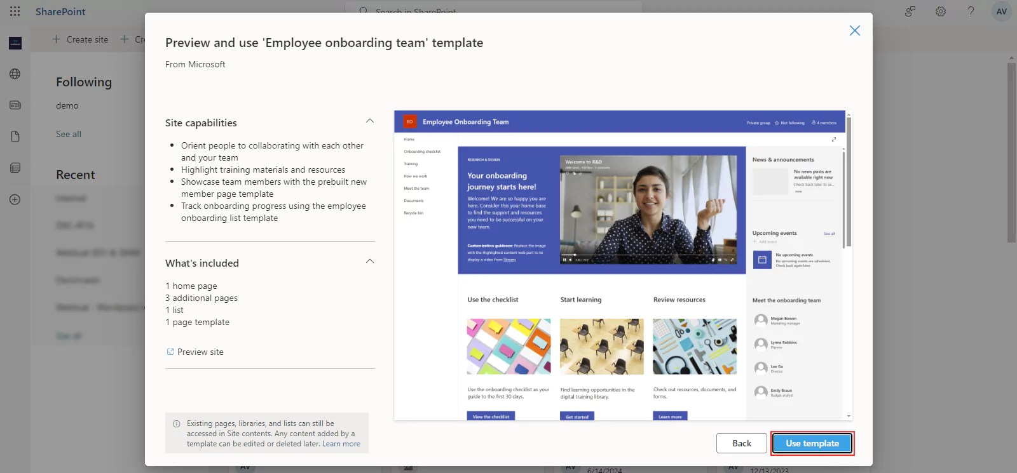
Task: Click the Recent heading behind dialog
Action: (76, 175)
